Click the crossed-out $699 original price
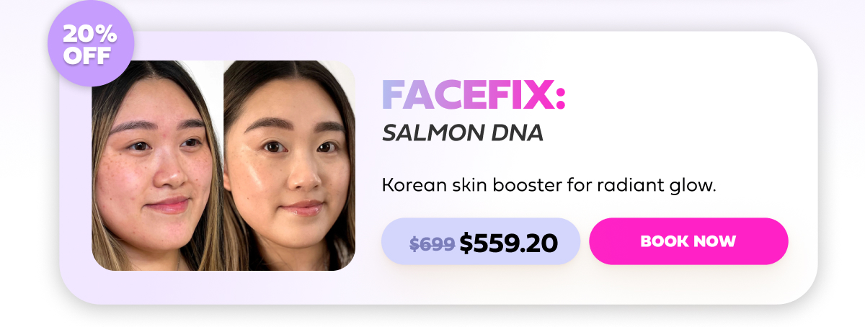 (x=432, y=244)
